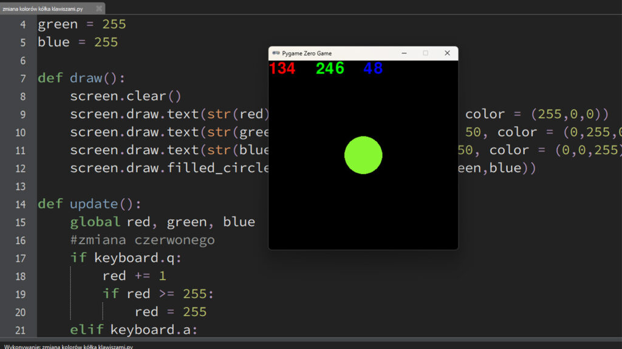Click the blue value 48 in the game
622x349 pixels.
pos(373,68)
